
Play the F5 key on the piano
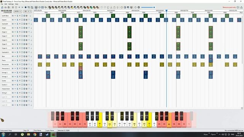[x=154, y=124]
